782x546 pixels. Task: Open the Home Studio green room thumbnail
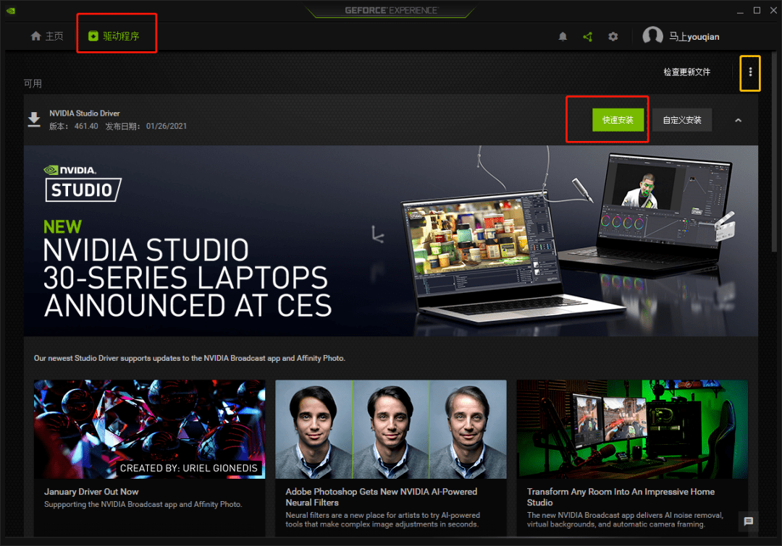pyautogui.click(x=632, y=429)
